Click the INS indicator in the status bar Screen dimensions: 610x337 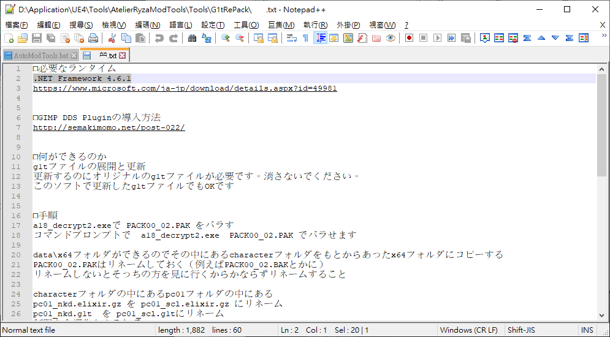tap(587, 330)
